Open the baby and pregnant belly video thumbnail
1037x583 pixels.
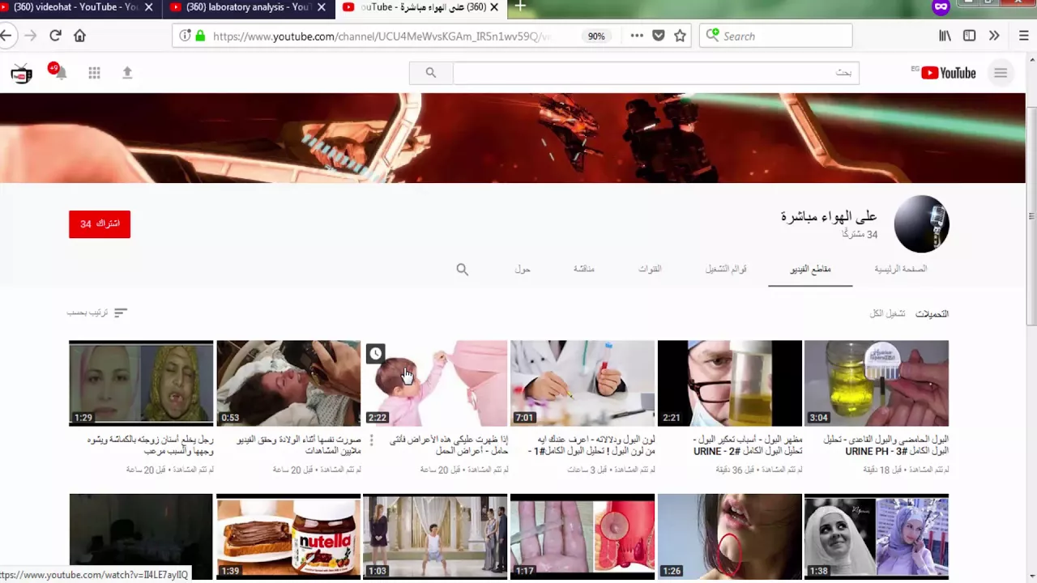pyautogui.click(x=436, y=383)
